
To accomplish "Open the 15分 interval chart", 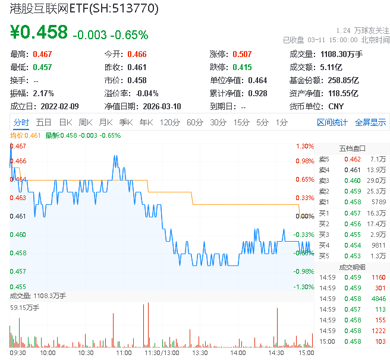I will 241,122.
